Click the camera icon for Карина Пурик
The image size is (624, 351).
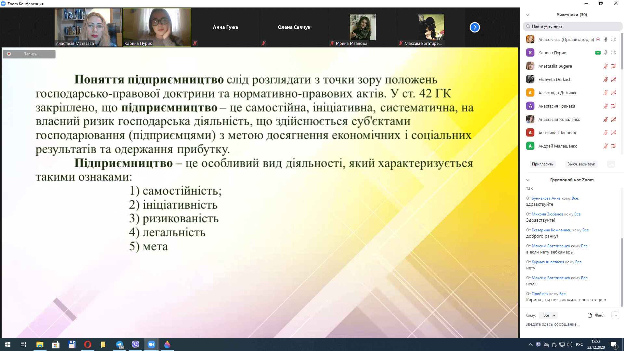[x=614, y=53]
